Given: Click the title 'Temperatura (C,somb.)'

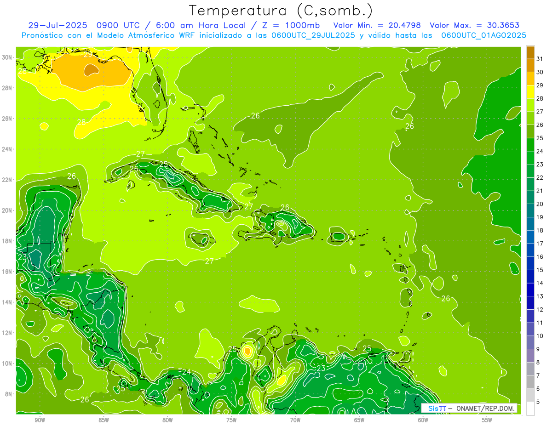Looking at the screenshot, I should click(281, 11).
